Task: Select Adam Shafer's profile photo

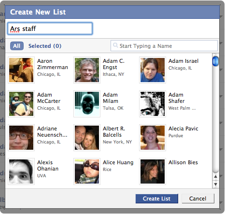Action: [153, 104]
